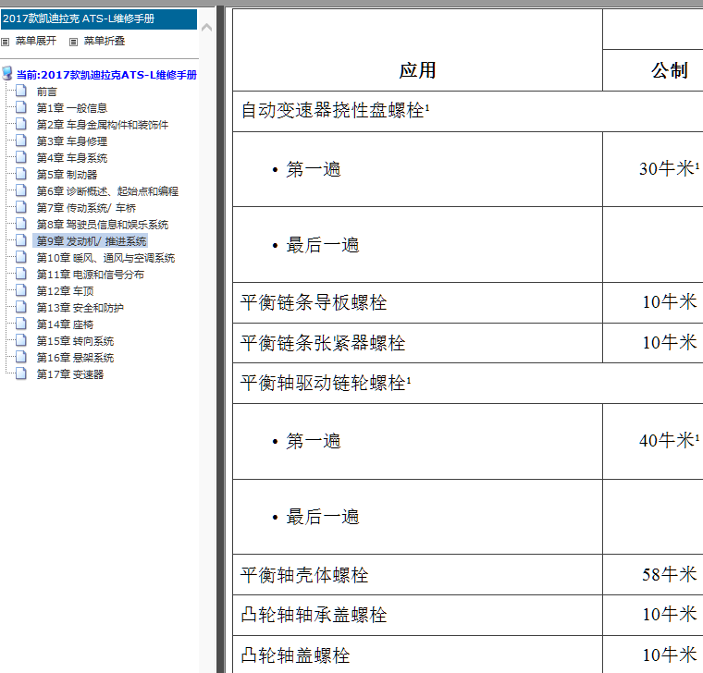This screenshot has height=673, width=703.
Task: Open 第15章 转向系统
Action: [75, 341]
